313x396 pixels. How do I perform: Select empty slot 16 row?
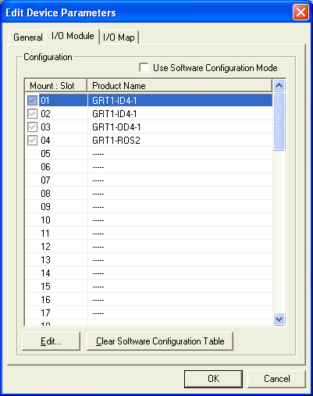[149, 300]
